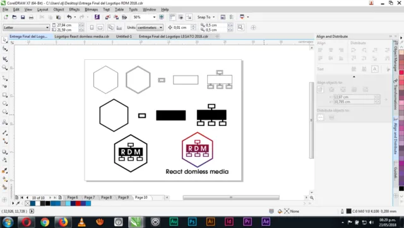
Task: Select the Pick tool in toolbox
Action: [4, 40]
